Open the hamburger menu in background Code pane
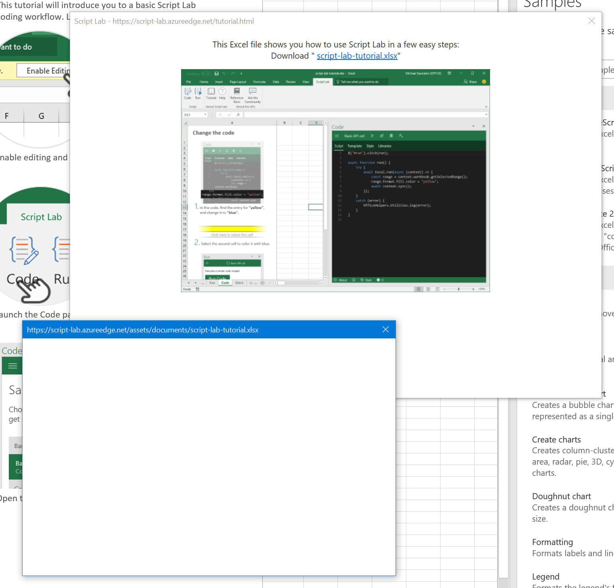This screenshot has width=614, height=588. 12,366
